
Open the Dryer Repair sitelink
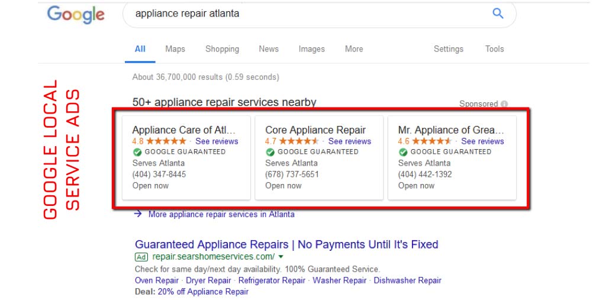pos(208,280)
